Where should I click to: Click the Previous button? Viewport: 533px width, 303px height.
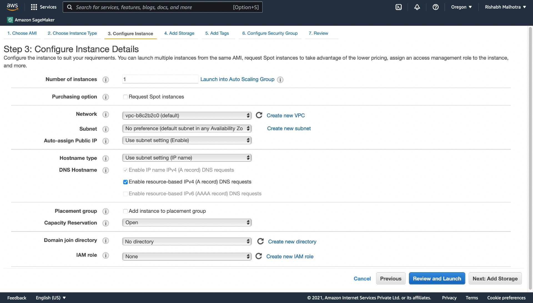[x=391, y=278]
